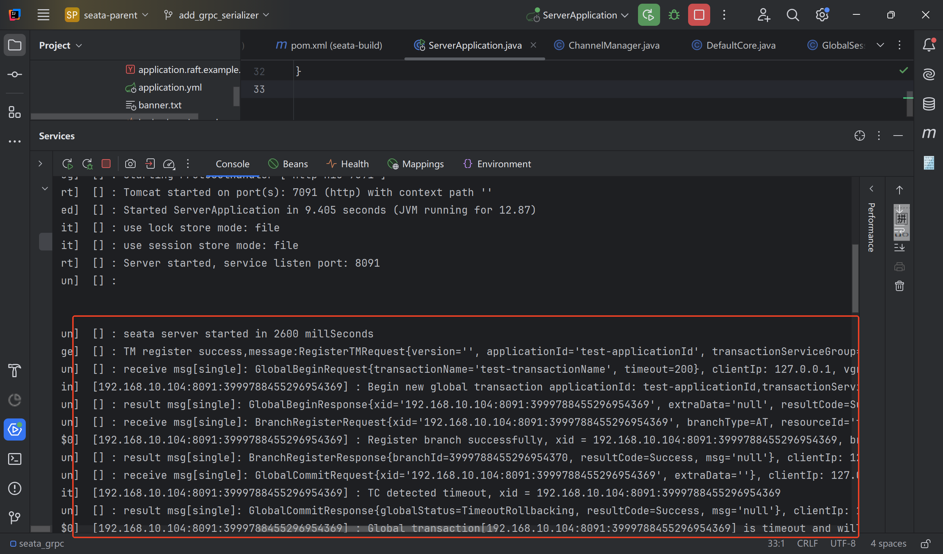Toggle the Services tool window button

tap(15, 429)
